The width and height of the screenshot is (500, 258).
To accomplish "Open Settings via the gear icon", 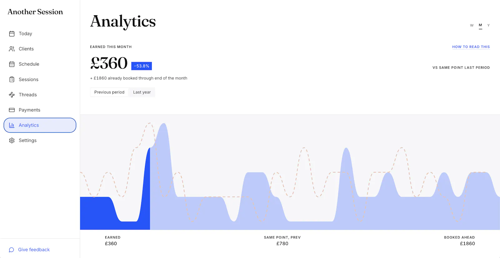I will click(x=12, y=141).
